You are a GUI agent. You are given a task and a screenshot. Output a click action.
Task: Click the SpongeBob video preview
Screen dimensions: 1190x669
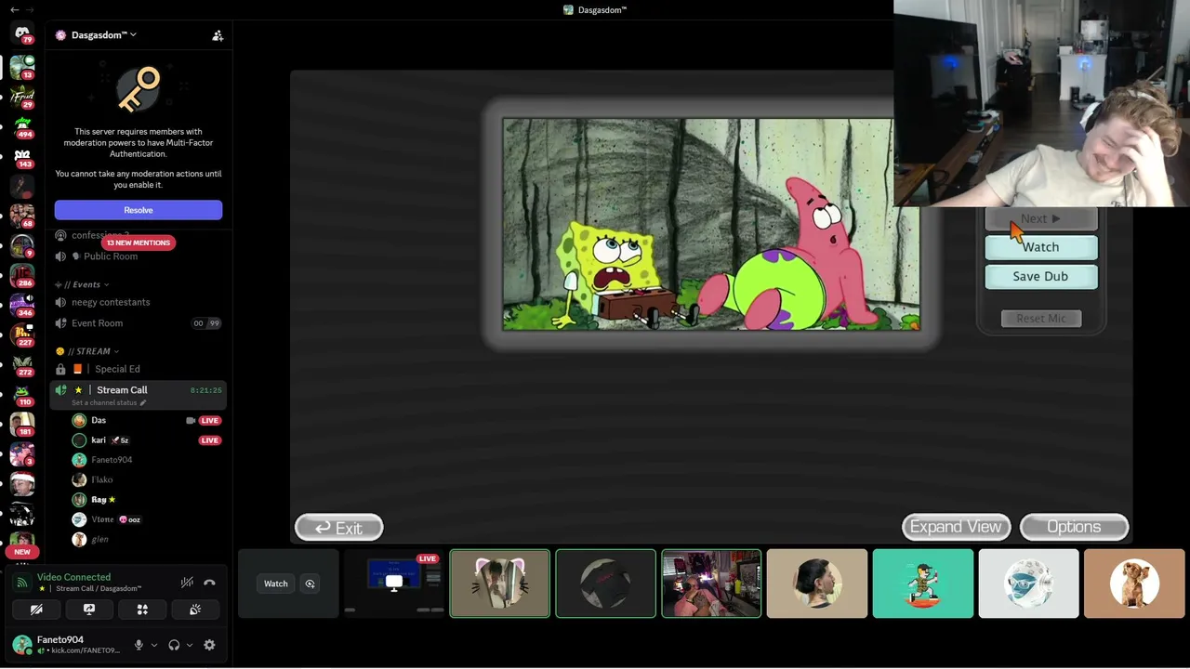pos(711,224)
